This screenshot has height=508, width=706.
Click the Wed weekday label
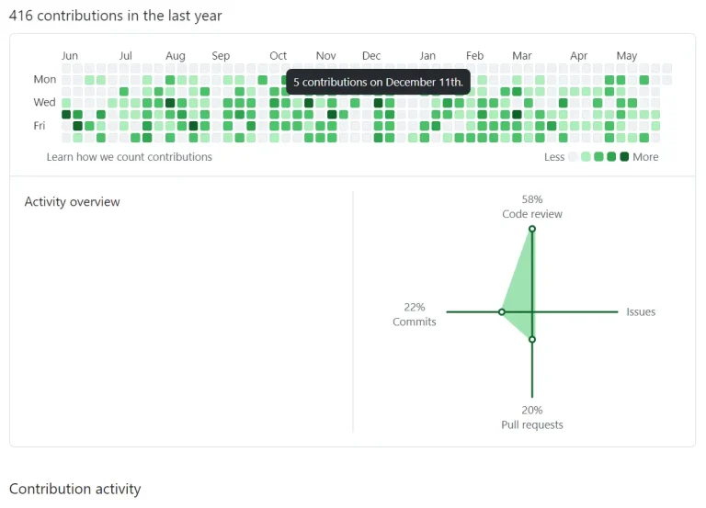tap(44, 102)
